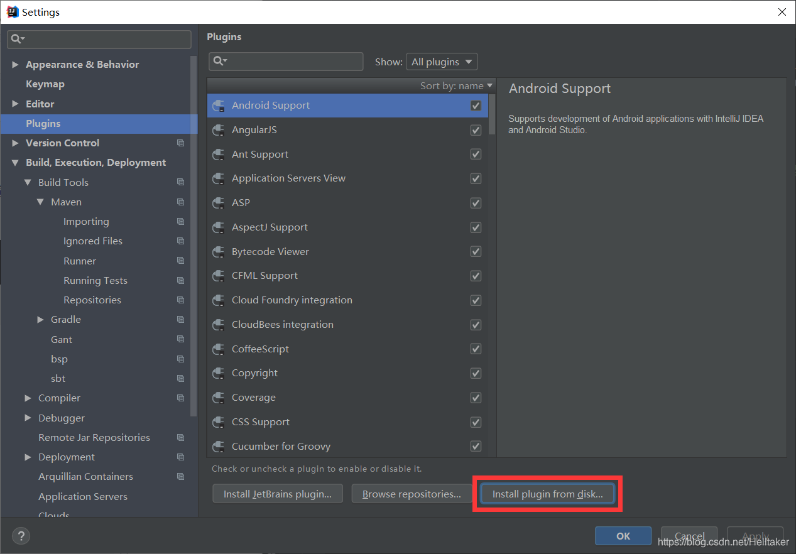Click project-level icon next to Build Tools
Viewport: 796px width, 554px height.
181,182
